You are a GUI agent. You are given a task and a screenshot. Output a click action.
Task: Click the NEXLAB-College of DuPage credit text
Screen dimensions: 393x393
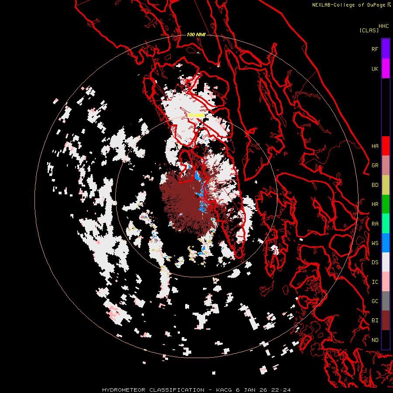(348, 5)
